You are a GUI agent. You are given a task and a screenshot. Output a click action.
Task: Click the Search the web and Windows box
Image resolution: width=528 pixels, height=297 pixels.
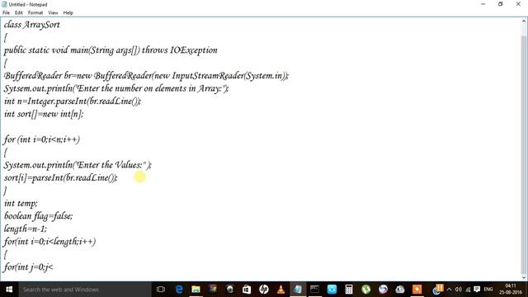point(85,290)
